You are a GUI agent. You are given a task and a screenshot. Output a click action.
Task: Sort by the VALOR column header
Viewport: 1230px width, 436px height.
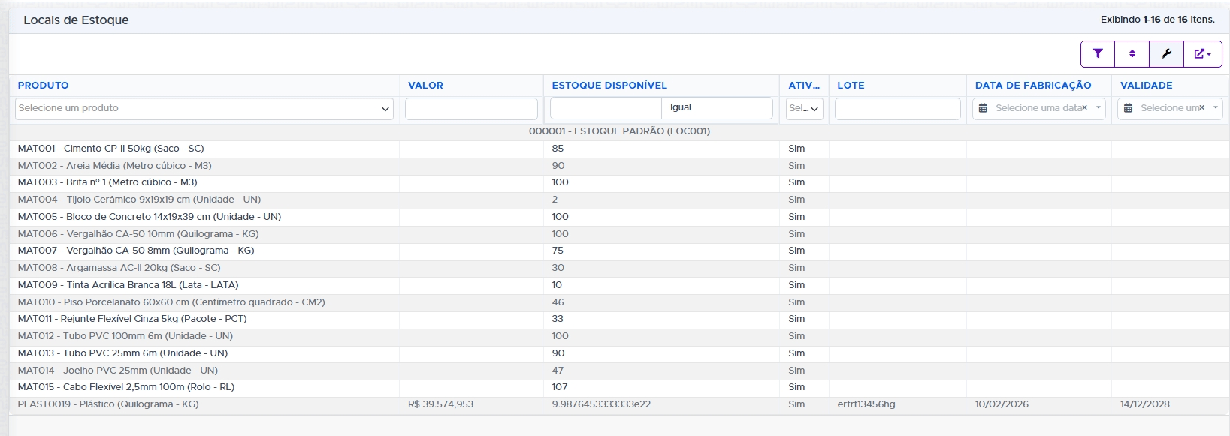click(425, 86)
